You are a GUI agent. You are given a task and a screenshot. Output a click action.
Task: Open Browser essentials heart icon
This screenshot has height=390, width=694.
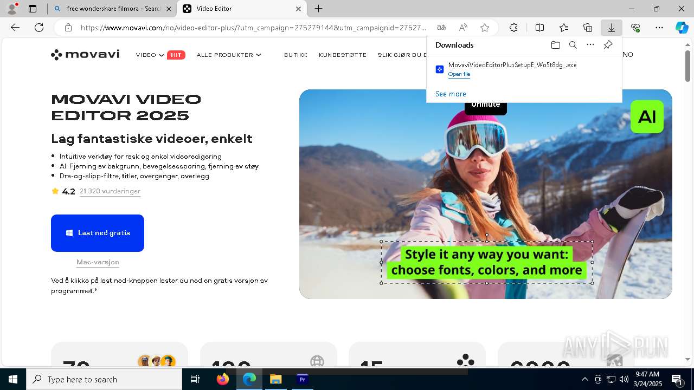pos(635,28)
